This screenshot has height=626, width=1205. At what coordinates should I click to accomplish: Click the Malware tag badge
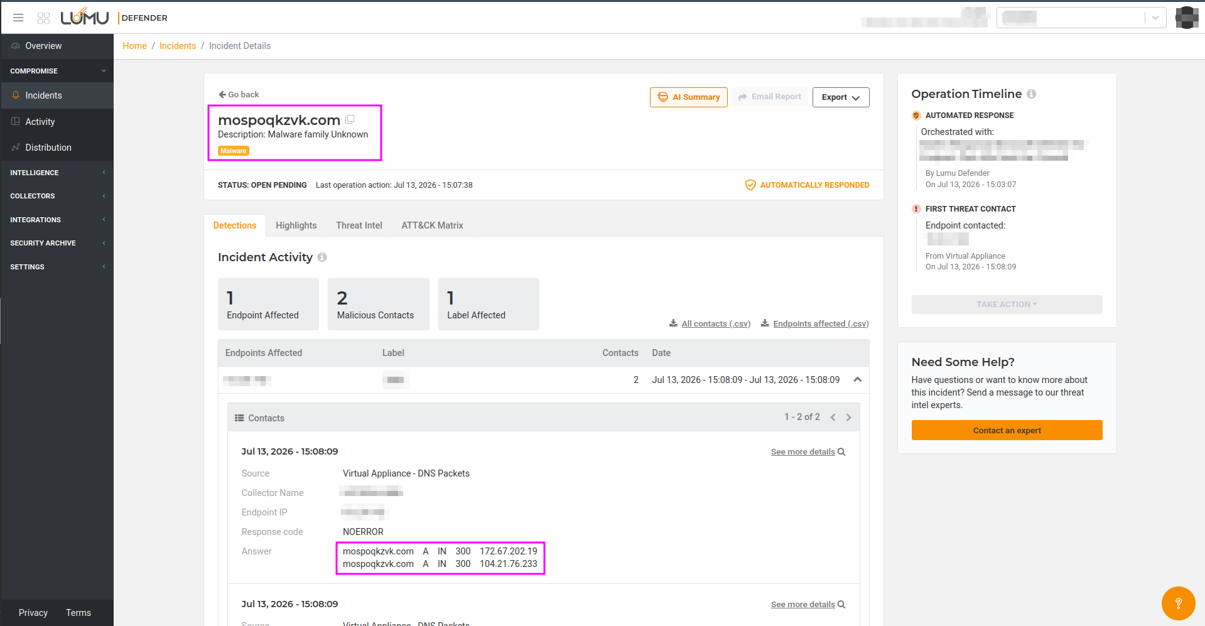[x=234, y=151]
